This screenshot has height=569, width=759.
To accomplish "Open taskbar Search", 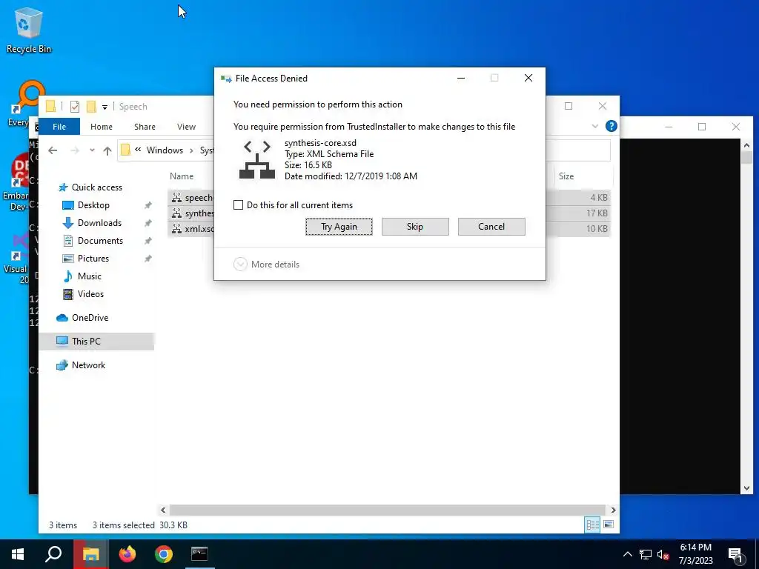I will [x=53, y=554].
